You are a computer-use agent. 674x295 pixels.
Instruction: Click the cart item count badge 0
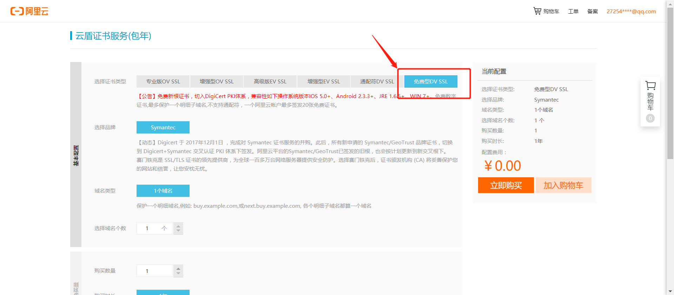(x=650, y=118)
